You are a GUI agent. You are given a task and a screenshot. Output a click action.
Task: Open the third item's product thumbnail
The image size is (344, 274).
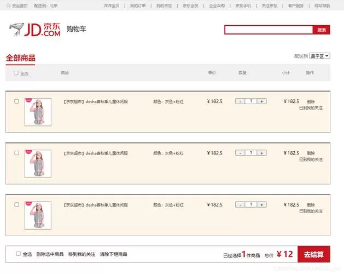pos(38,215)
